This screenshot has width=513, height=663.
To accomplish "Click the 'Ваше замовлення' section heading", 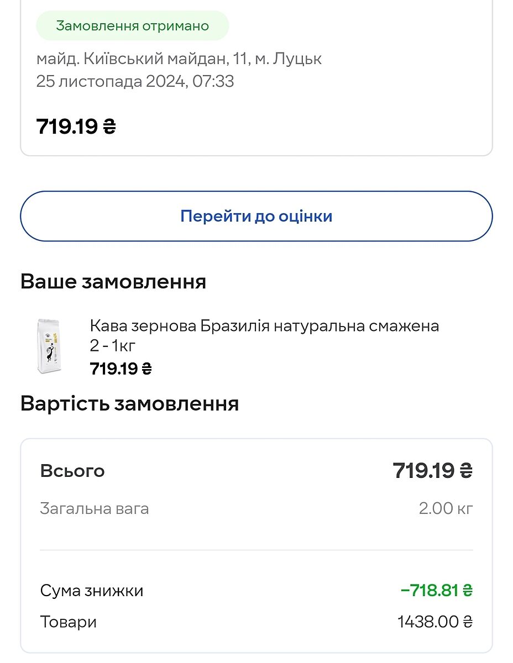I will point(113,282).
